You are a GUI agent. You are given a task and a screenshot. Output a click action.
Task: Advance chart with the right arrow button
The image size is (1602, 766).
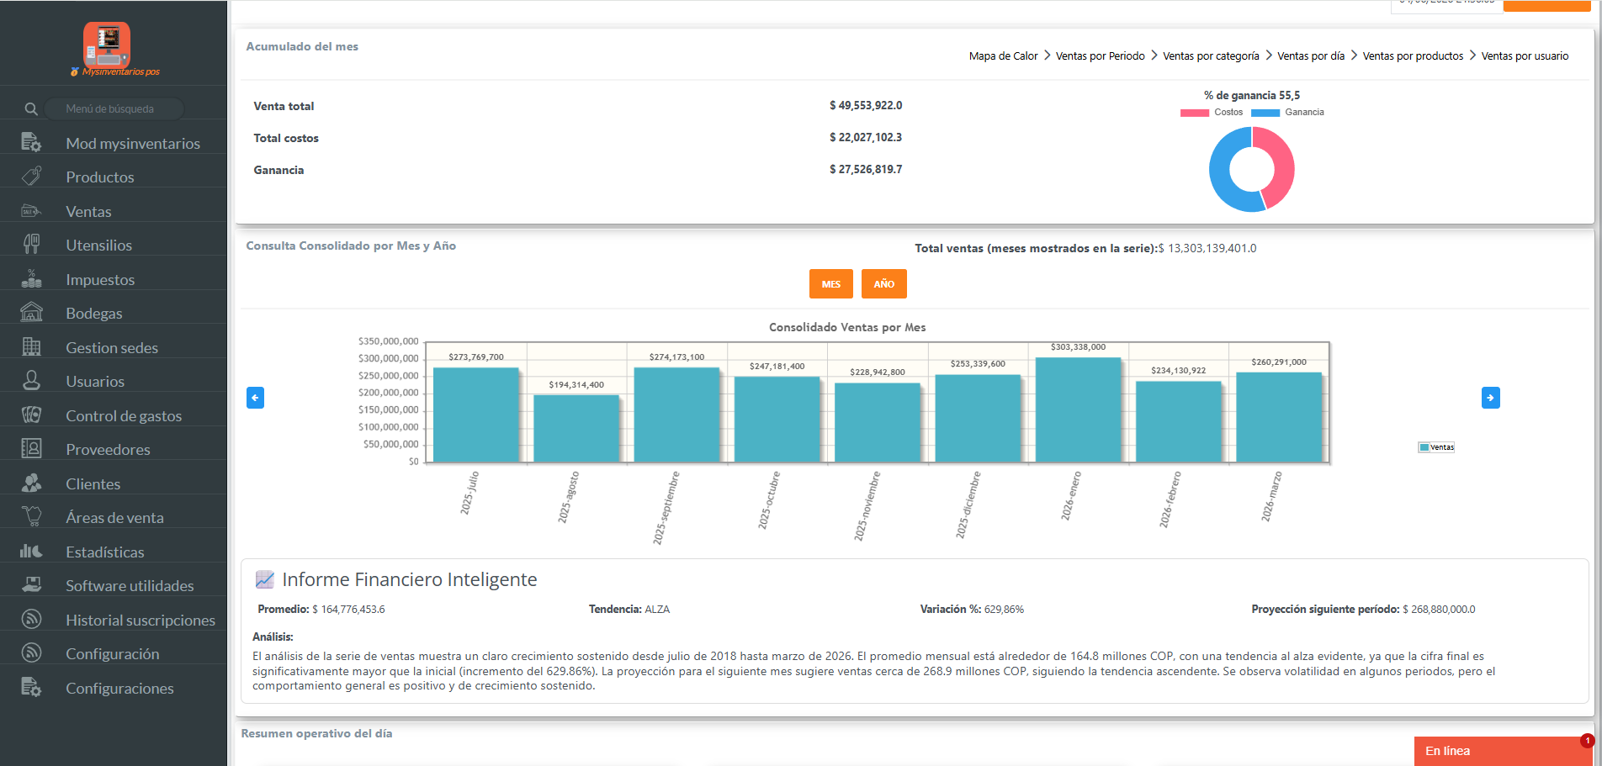point(1490,398)
